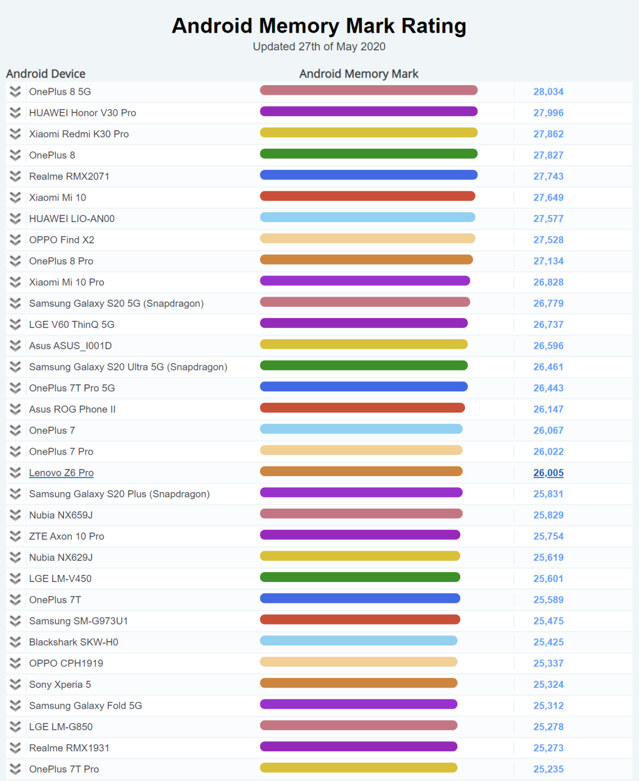This screenshot has width=639, height=781.
Task: Click the green bar for OnePlus 8
Action: pyautogui.click(x=369, y=154)
